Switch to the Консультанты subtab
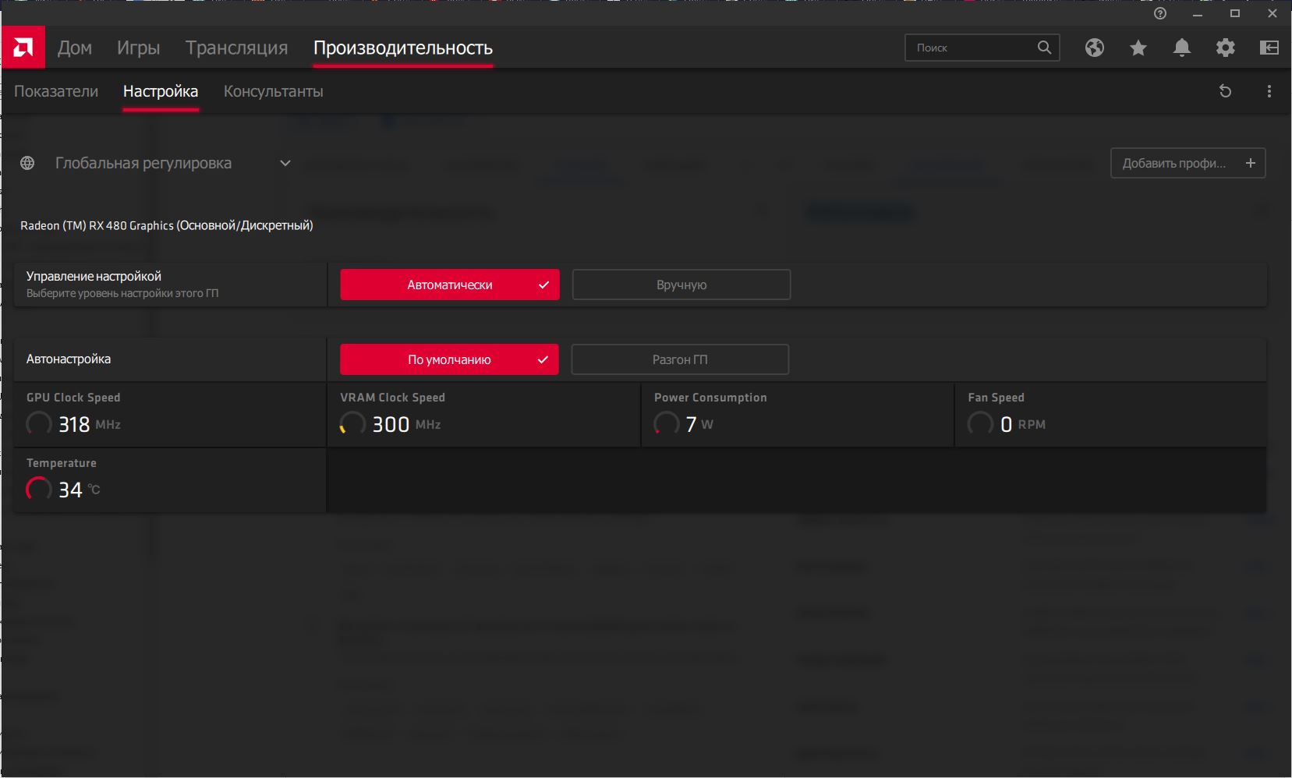This screenshot has height=778, width=1292. coord(274,91)
